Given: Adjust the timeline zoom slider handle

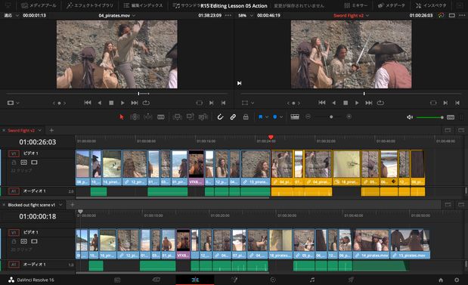Looking at the screenshot, I should (331, 117).
